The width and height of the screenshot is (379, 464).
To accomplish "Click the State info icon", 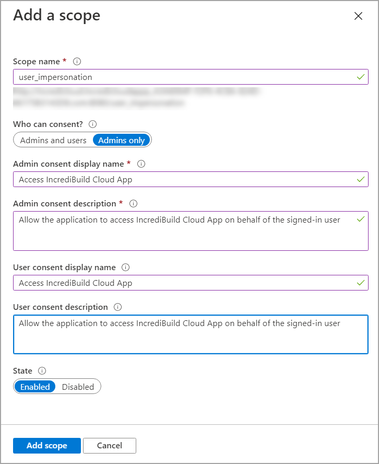I will [42, 370].
